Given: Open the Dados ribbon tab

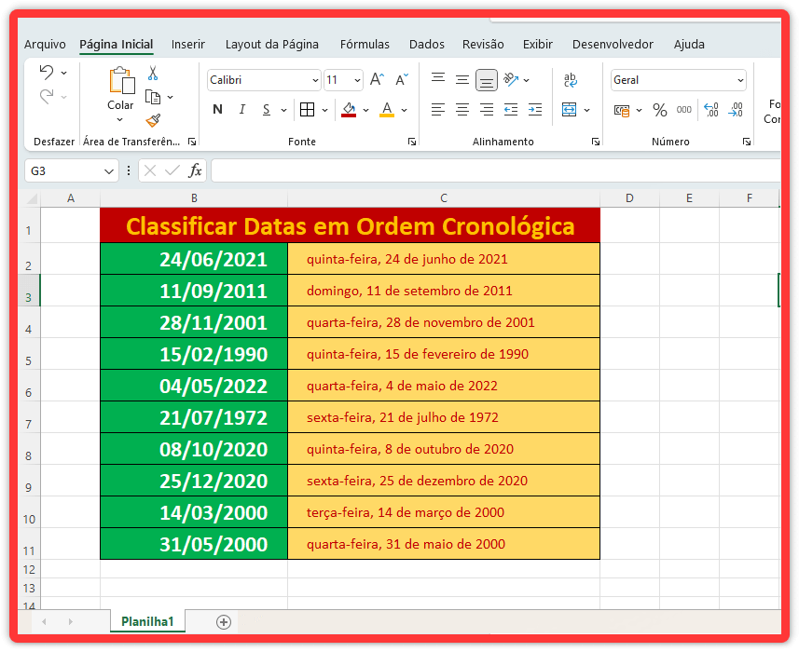Looking at the screenshot, I should [x=426, y=44].
